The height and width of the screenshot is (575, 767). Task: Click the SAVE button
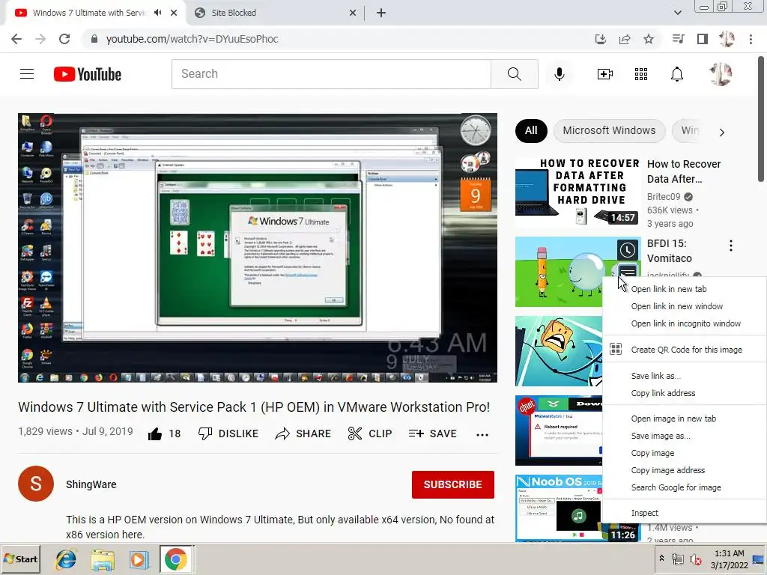[432, 433]
